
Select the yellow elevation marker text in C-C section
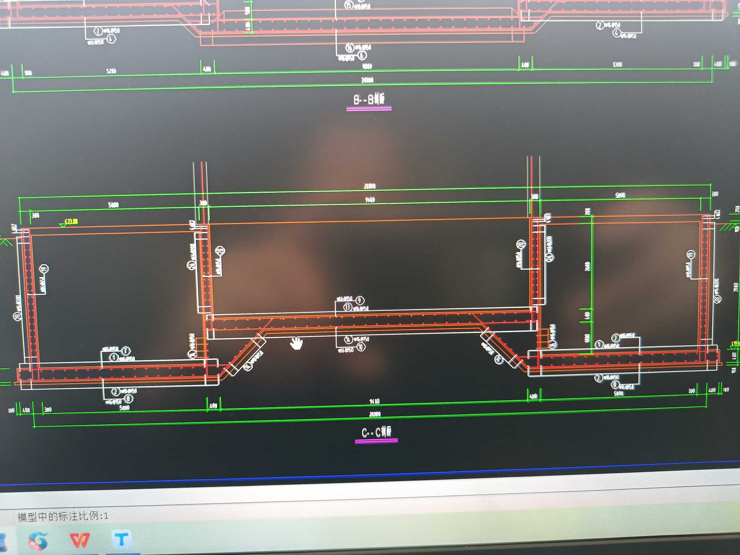(x=71, y=221)
